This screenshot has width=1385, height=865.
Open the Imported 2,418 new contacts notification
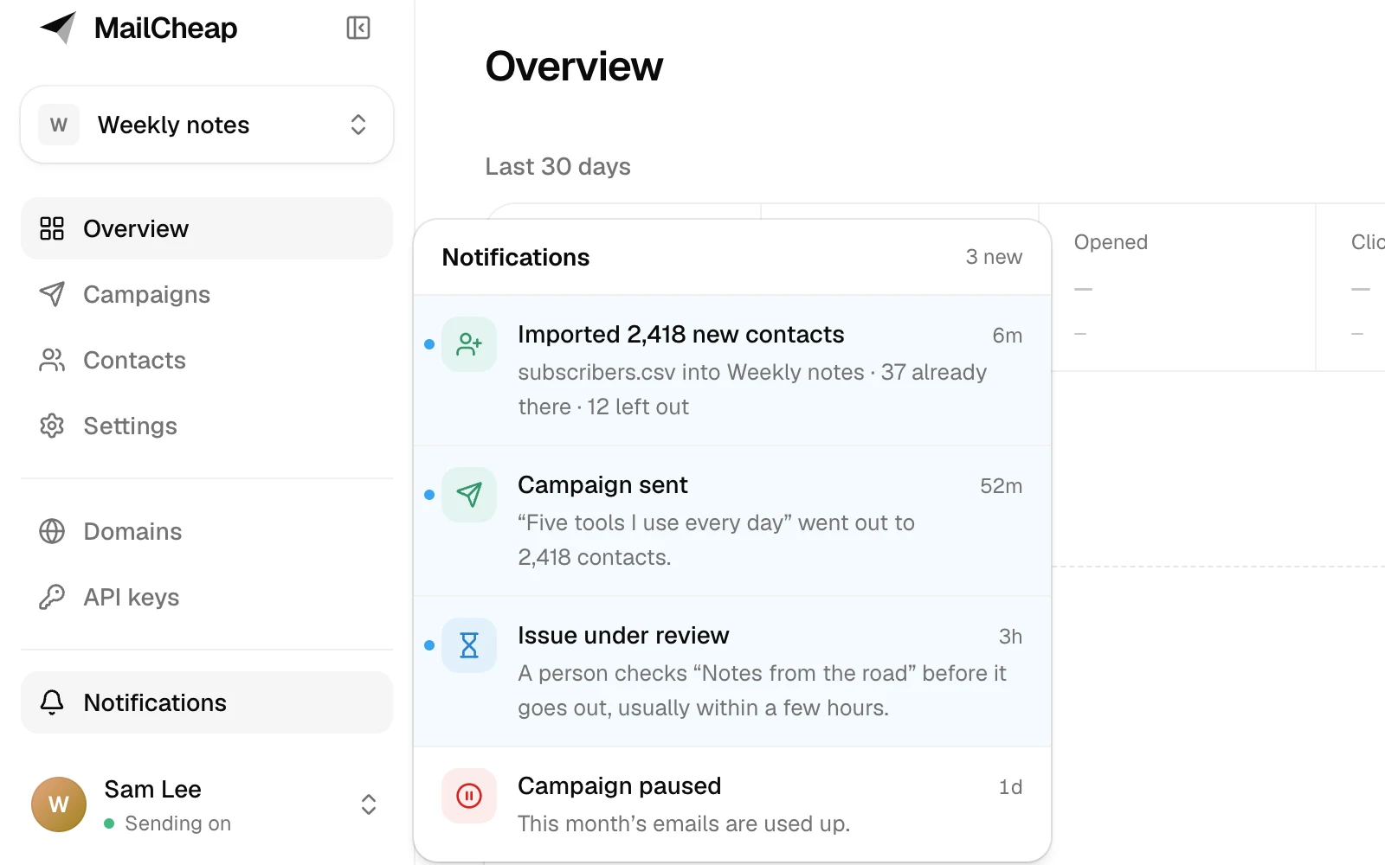pos(732,370)
